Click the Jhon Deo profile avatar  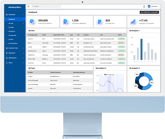pyautogui.click(x=149, y=6)
